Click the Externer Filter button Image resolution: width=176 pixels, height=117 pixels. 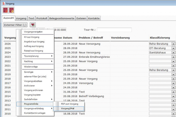(15, 25)
